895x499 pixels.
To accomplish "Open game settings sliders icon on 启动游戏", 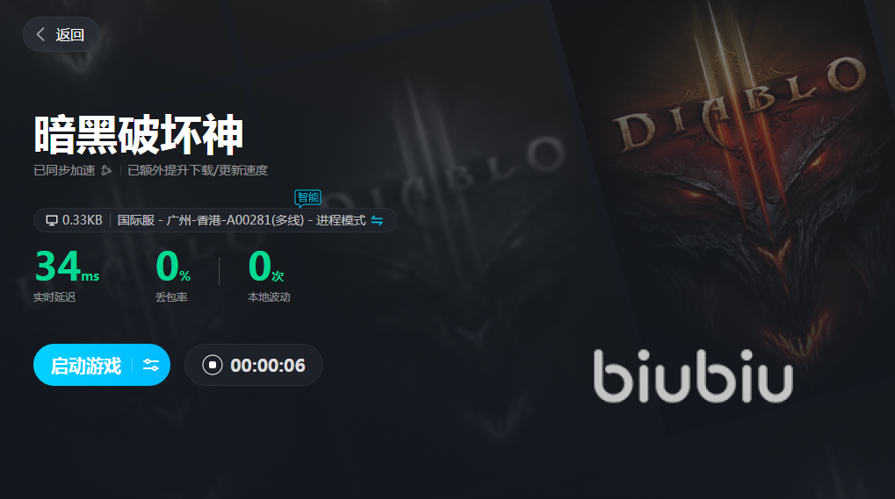I will click(151, 365).
